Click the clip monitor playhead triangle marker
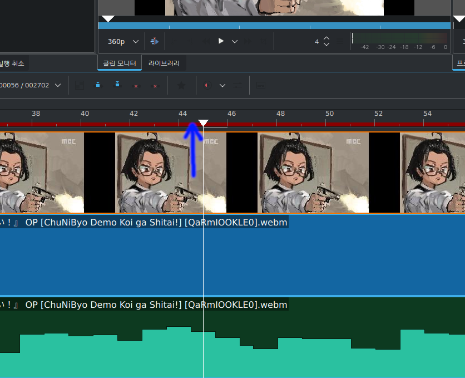465x378 pixels. pyautogui.click(x=108, y=19)
